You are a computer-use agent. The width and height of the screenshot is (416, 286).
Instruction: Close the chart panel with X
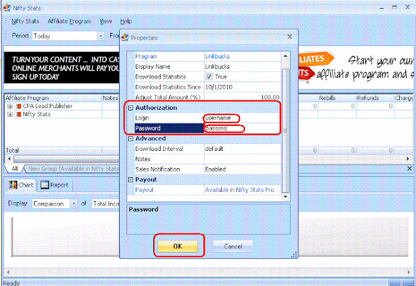(x=410, y=169)
